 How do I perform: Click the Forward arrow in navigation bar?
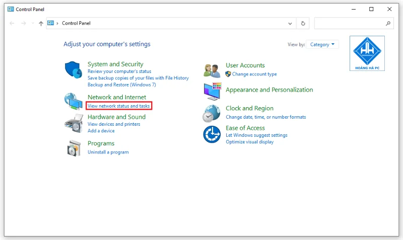coord(23,23)
